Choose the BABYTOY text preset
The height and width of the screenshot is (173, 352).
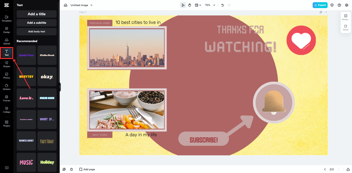tap(26, 77)
